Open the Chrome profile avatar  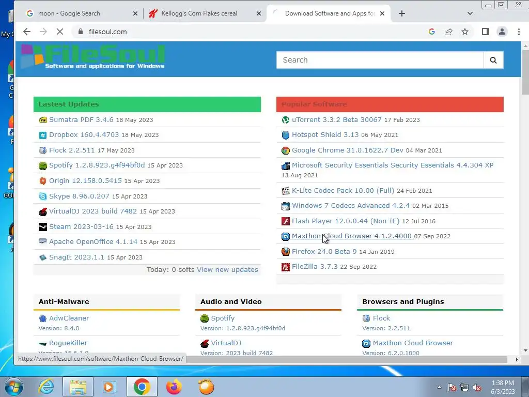(502, 32)
